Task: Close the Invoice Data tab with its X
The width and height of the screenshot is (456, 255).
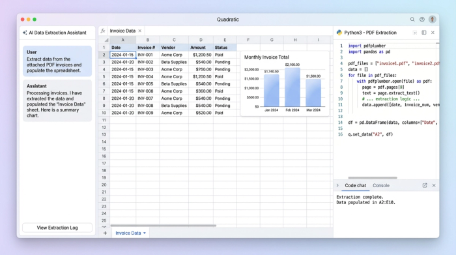Action: [140, 31]
